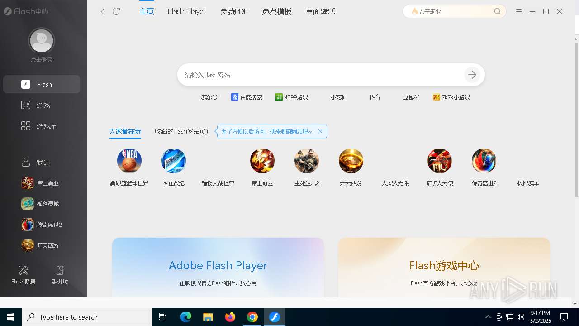Open the Flash修复 repair tool
This screenshot has height=326, width=579.
pyautogui.click(x=24, y=275)
